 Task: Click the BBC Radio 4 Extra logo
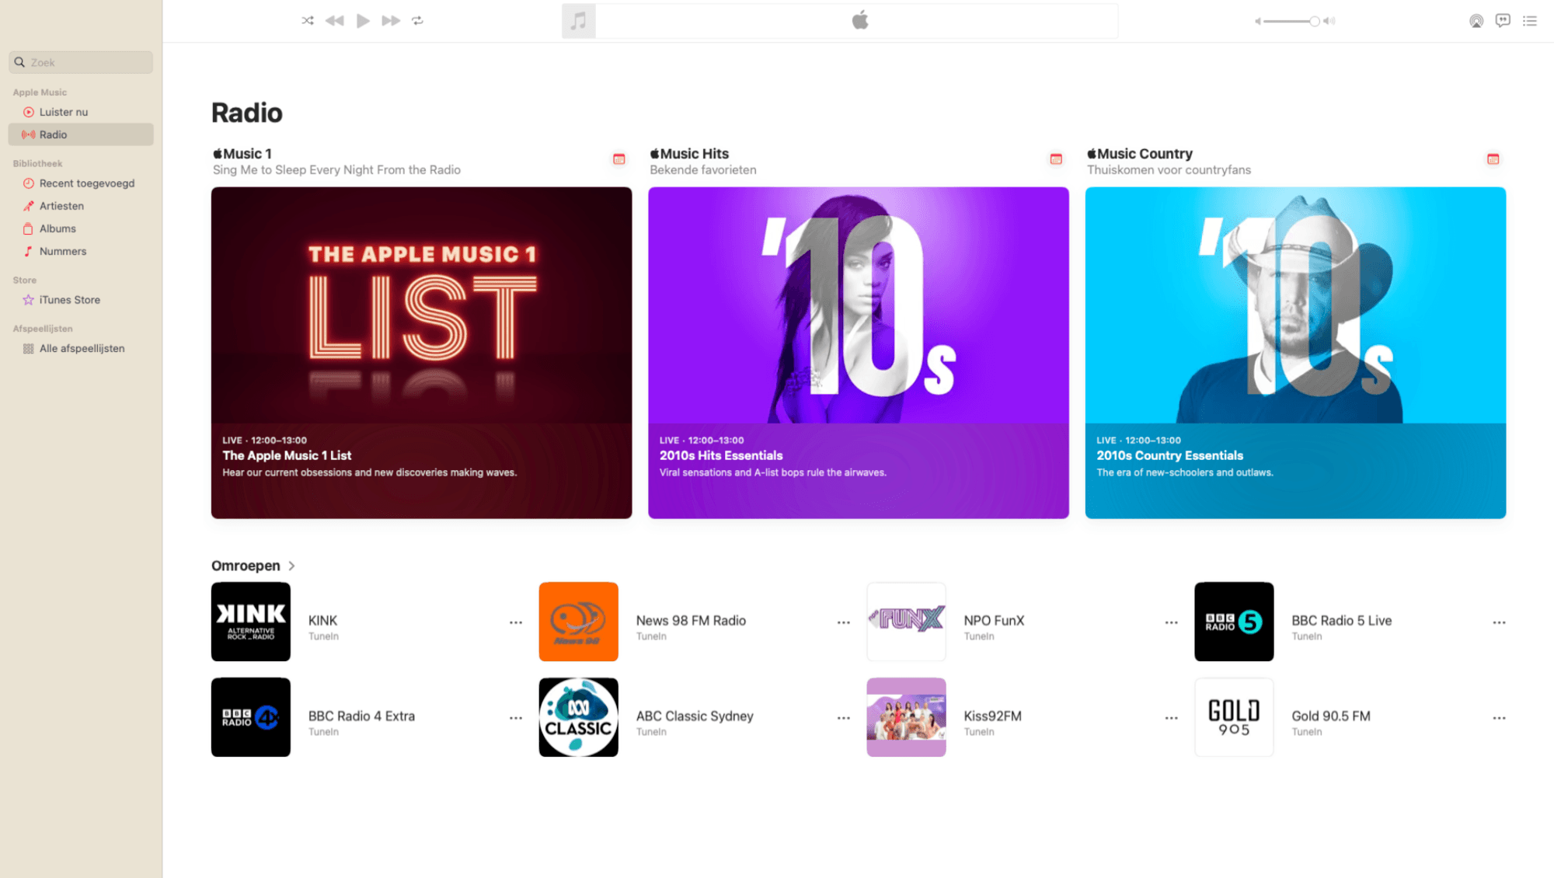coord(251,717)
